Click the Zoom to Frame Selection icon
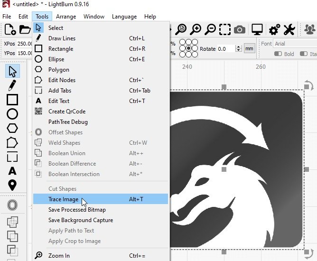 [x=225, y=29]
